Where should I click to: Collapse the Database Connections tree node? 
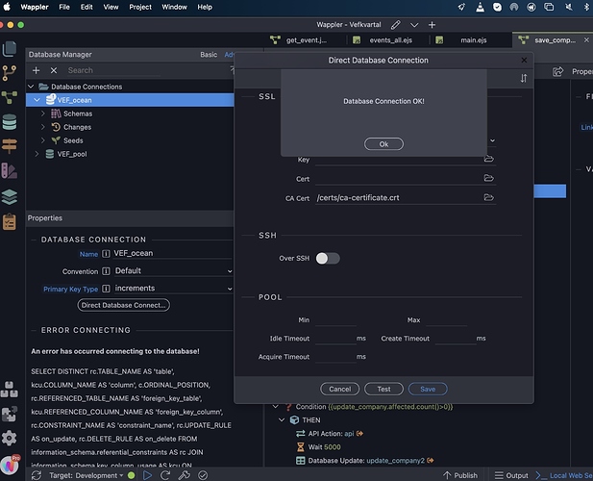click(x=31, y=87)
